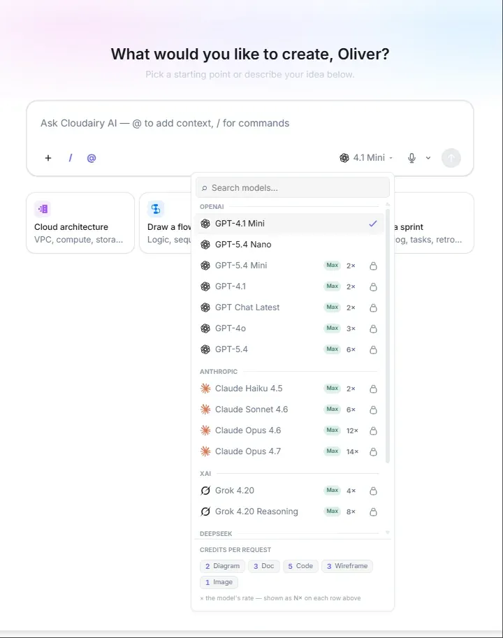Click lock icon on GPT-5.4 row
The image size is (503, 638).
click(373, 349)
